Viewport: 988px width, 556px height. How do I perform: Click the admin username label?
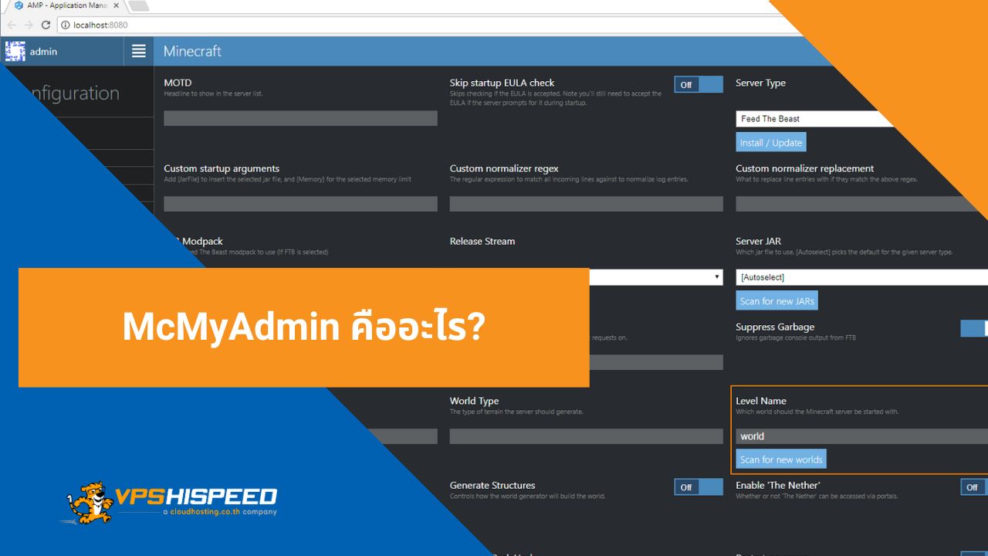point(43,52)
